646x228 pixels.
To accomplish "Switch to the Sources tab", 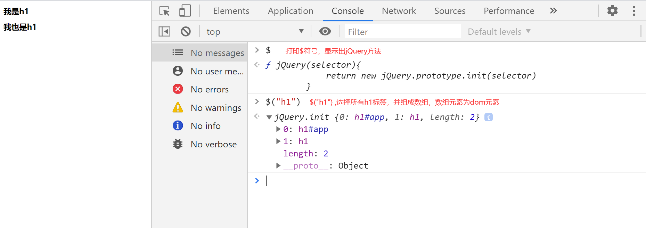I will click(450, 11).
